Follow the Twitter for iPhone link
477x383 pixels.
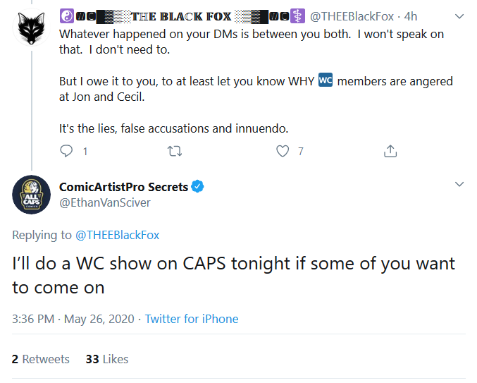[192, 319]
